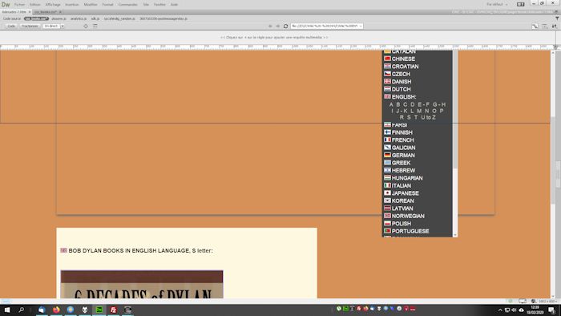This screenshot has height=316, width=561.
Task: Select FRENCH in the language list
Action: 402,140
